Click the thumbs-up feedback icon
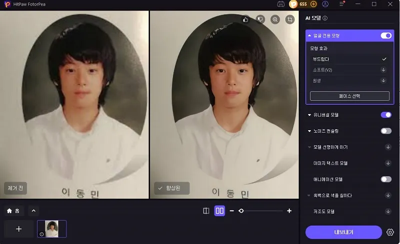 point(245,19)
